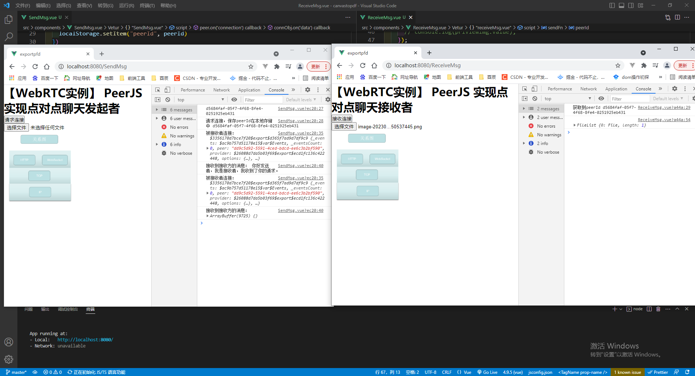
Task: Expand 2 messages group in ReceiveMsg console
Action: pos(524,108)
